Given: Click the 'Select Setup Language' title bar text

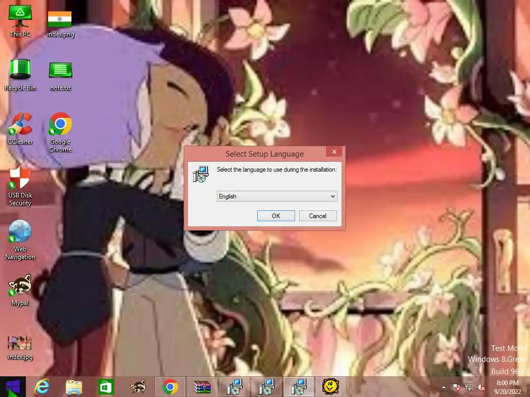Looking at the screenshot, I should 264,154.
